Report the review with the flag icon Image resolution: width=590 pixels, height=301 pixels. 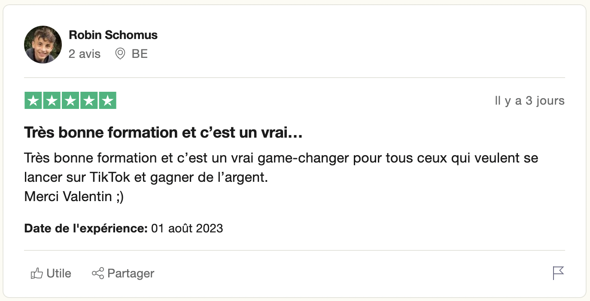click(558, 273)
